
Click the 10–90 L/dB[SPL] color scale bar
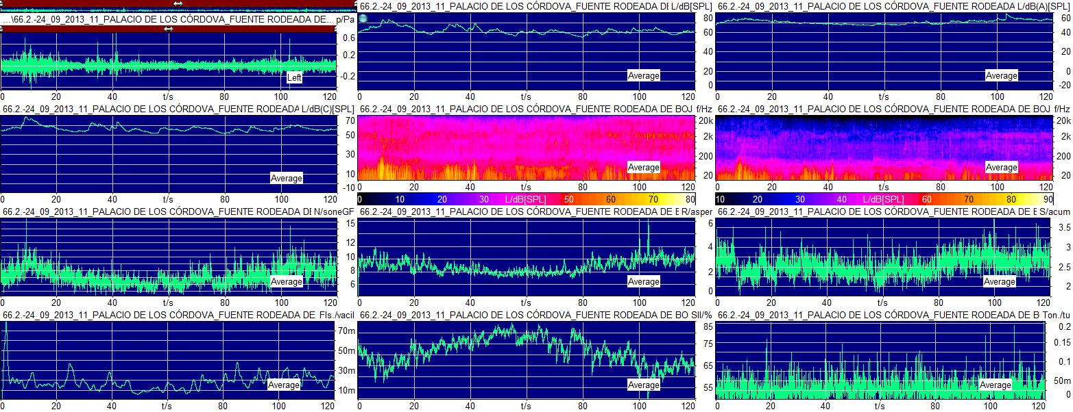pyautogui.click(x=883, y=199)
